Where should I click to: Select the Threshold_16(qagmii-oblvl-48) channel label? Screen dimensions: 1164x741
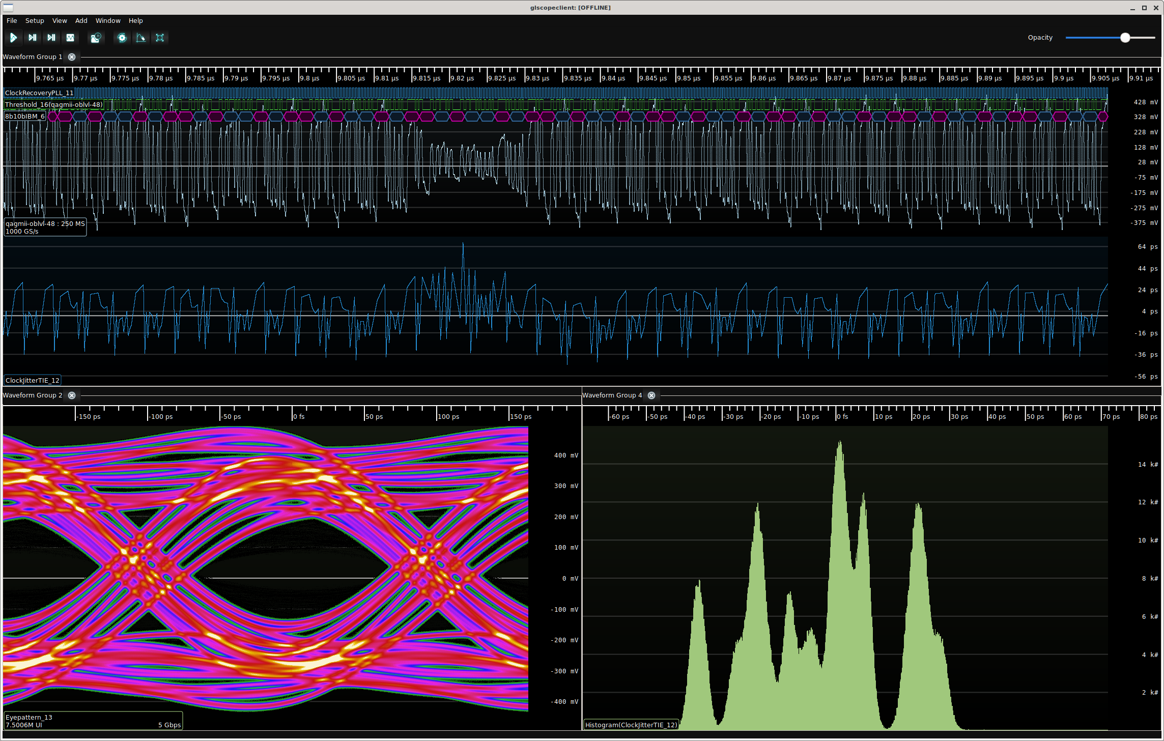[53, 105]
